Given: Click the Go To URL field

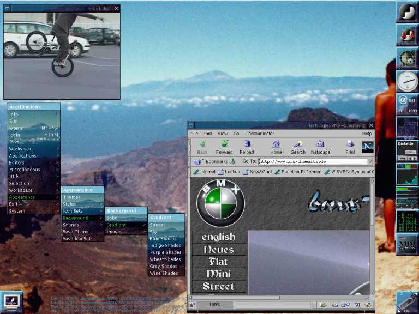Looking at the screenshot, I should pos(313,161).
